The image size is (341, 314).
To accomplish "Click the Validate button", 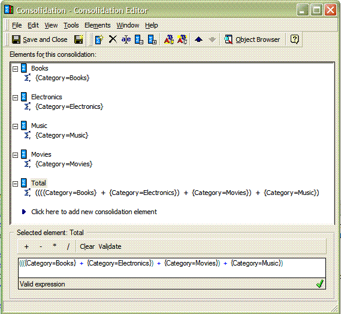I will point(110,246).
